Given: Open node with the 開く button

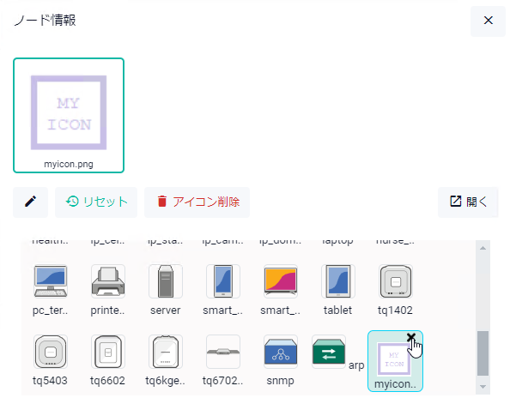Looking at the screenshot, I should pyautogui.click(x=468, y=202).
